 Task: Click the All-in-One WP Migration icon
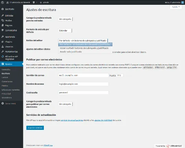(3, 57)
